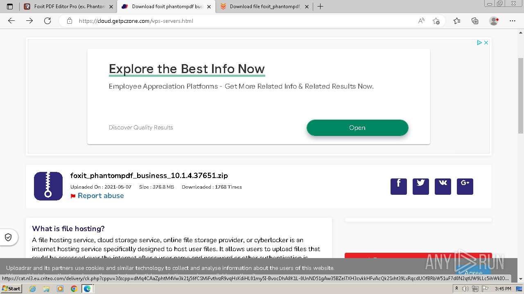
Task: Switch to the Foxit PDF Editor Pro tab
Action: click(68, 7)
